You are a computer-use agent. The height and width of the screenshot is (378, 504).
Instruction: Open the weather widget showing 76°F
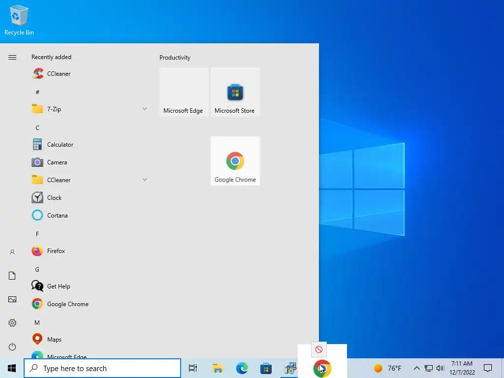387,368
